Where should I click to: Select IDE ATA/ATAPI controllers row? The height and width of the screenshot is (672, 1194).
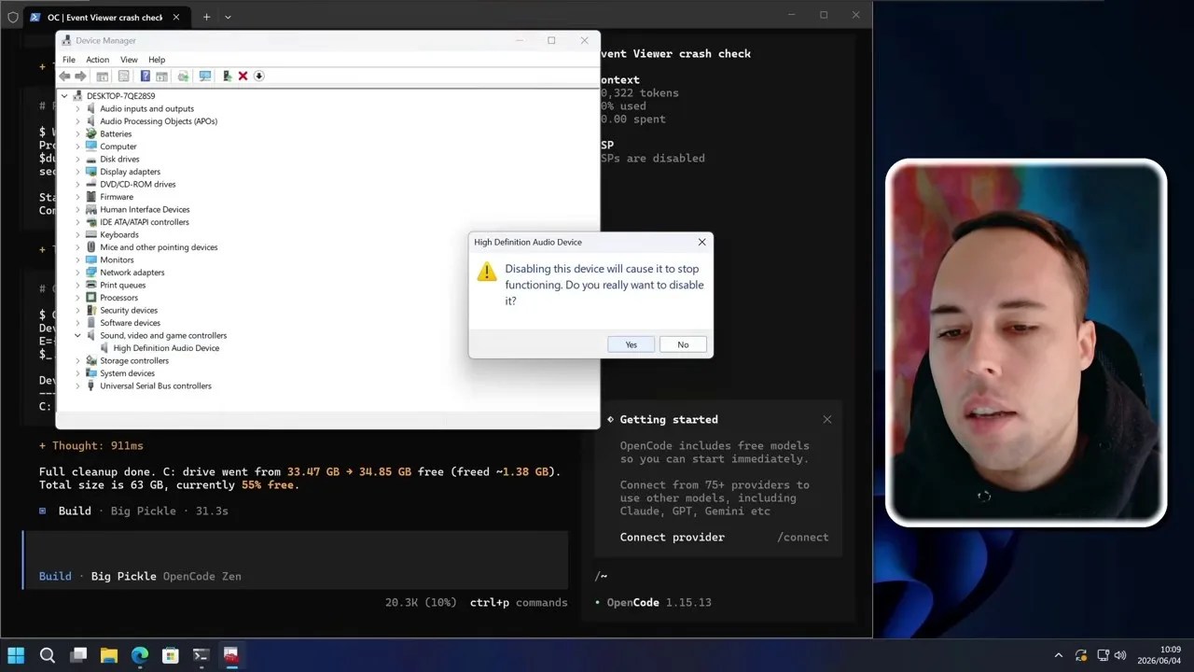[x=145, y=222]
